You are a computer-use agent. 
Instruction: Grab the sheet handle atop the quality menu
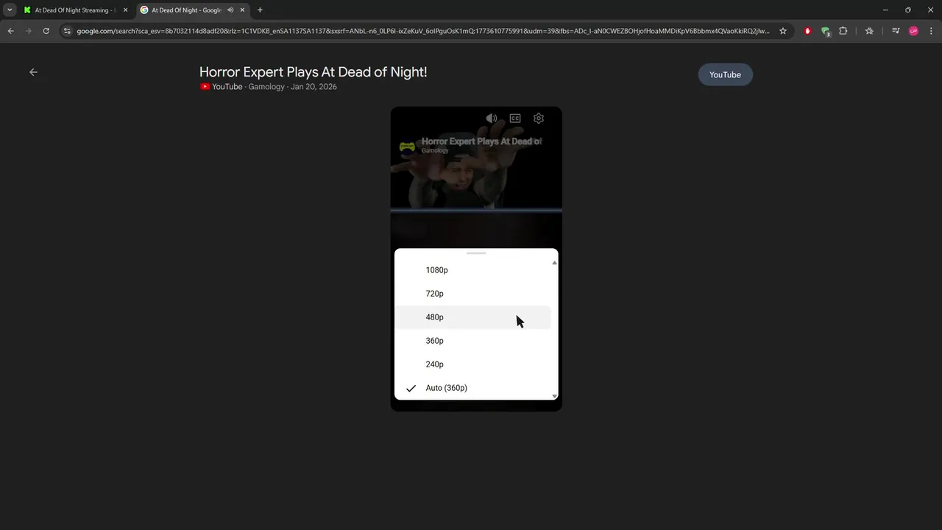coord(476,253)
